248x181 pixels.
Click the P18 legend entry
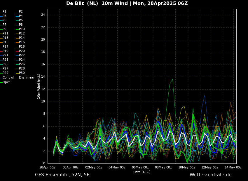click(22, 47)
